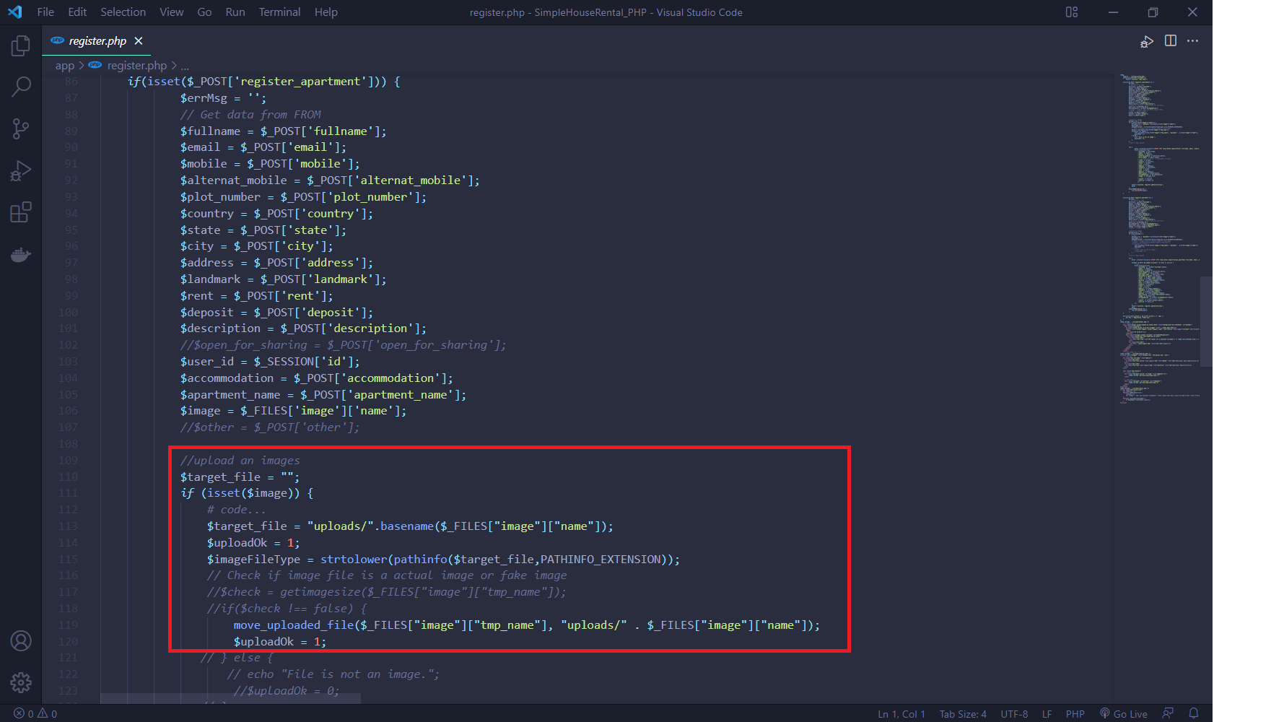Screen dimensions: 1284x722
Task: Customize layout from title bar icon
Action: pos(1072,12)
